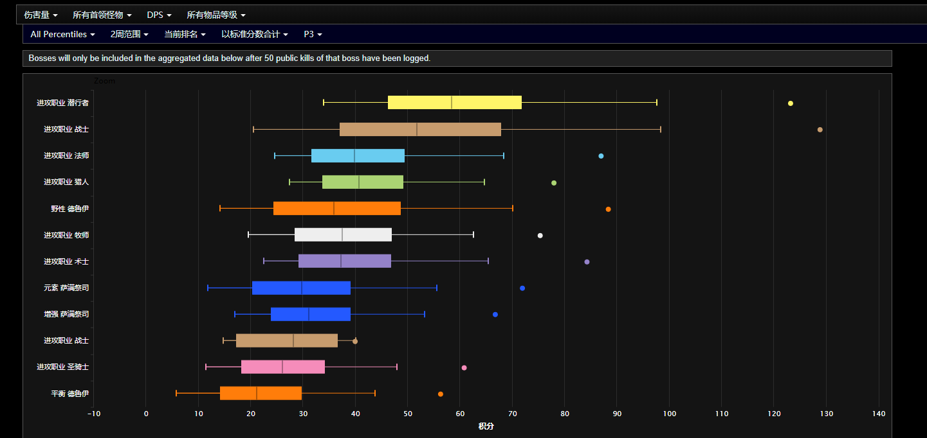Click the orange 平衡 德鲁伊 outlier dot
Image resolution: width=927 pixels, height=438 pixels.
pos(440,394)
